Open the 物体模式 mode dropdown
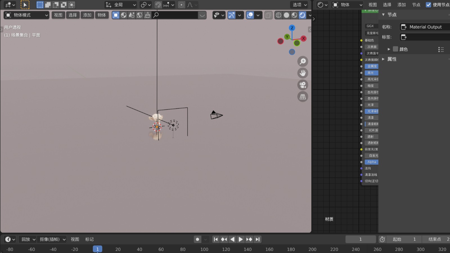Viewport: 450px width, 253px height. coord(26,15)
